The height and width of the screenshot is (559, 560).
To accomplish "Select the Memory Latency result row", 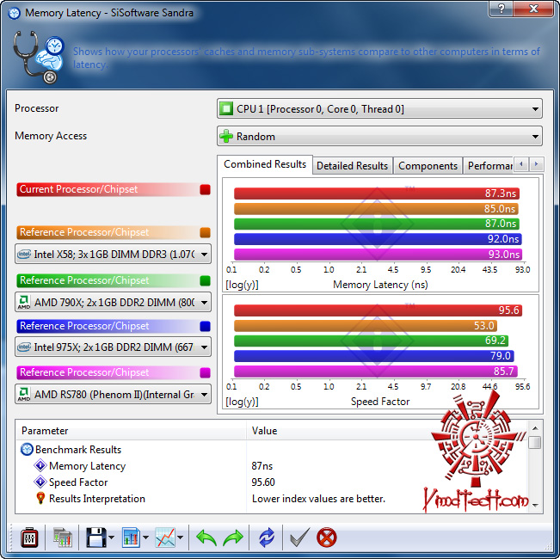I will pos(272,466).
